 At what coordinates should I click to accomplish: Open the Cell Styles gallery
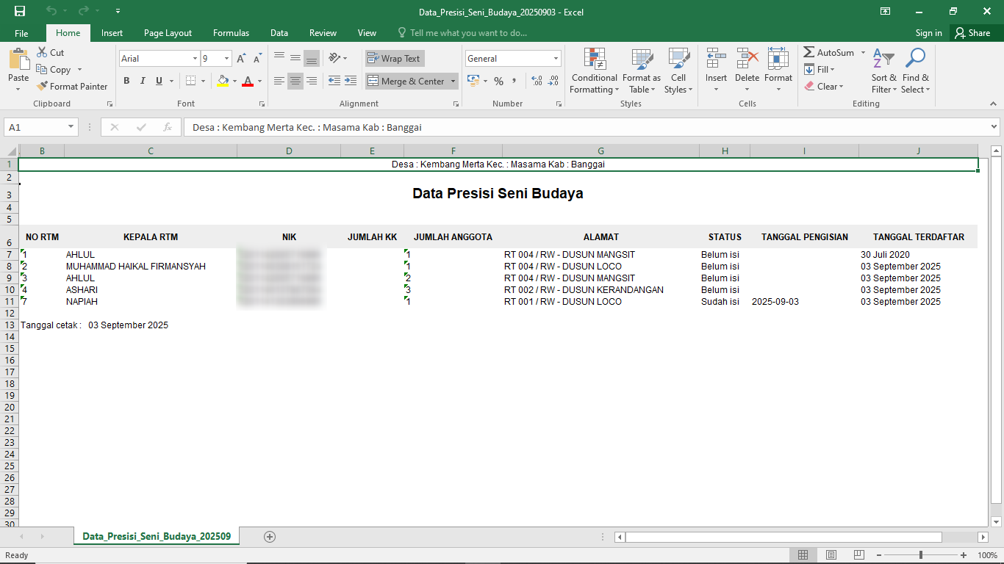tap(678, 71)
